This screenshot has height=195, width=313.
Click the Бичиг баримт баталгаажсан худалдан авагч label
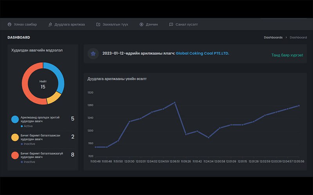[40, 137]
